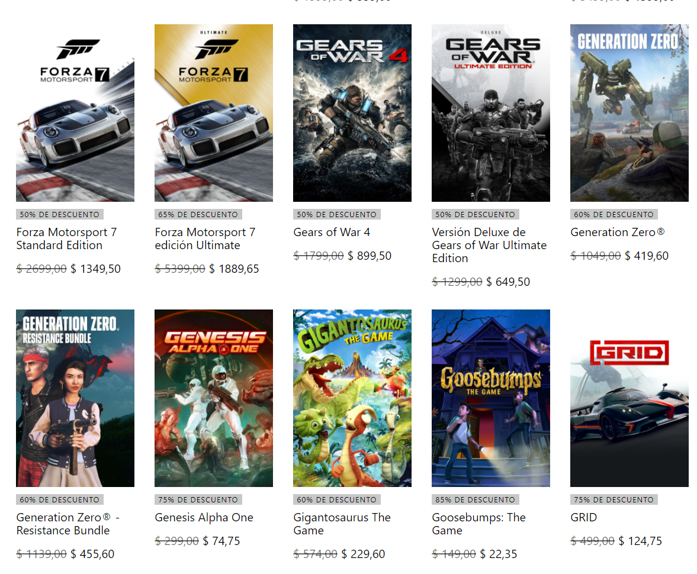Viewport: 697px width, 574px height.
Task: Click the 85% de descuento Goosebumps badge
Action: [476, 499]
